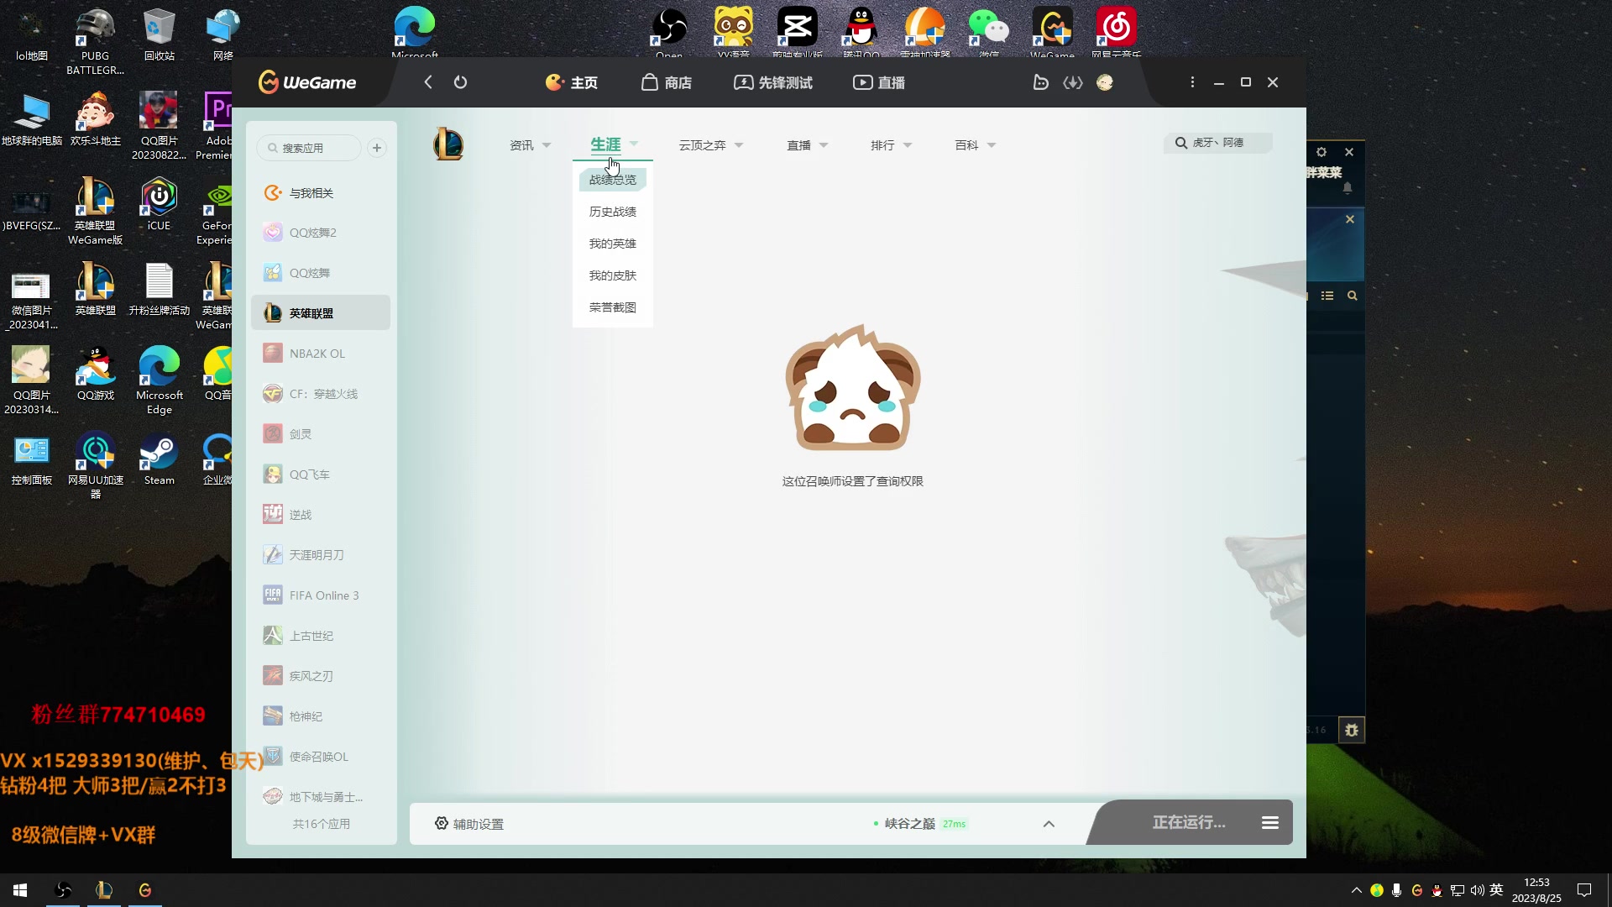
Task: Click the 搜索应用 search field
Action: tap(309, 148)
